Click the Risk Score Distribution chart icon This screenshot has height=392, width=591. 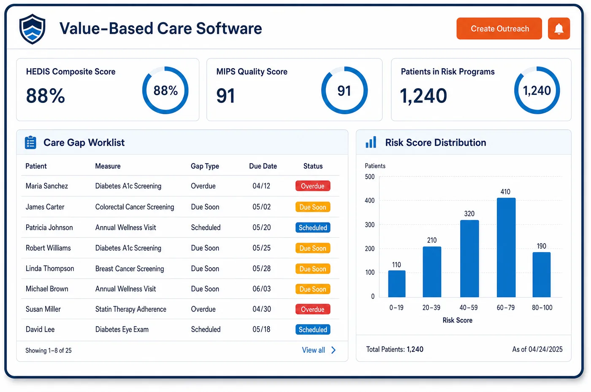[x=371, y=142]
